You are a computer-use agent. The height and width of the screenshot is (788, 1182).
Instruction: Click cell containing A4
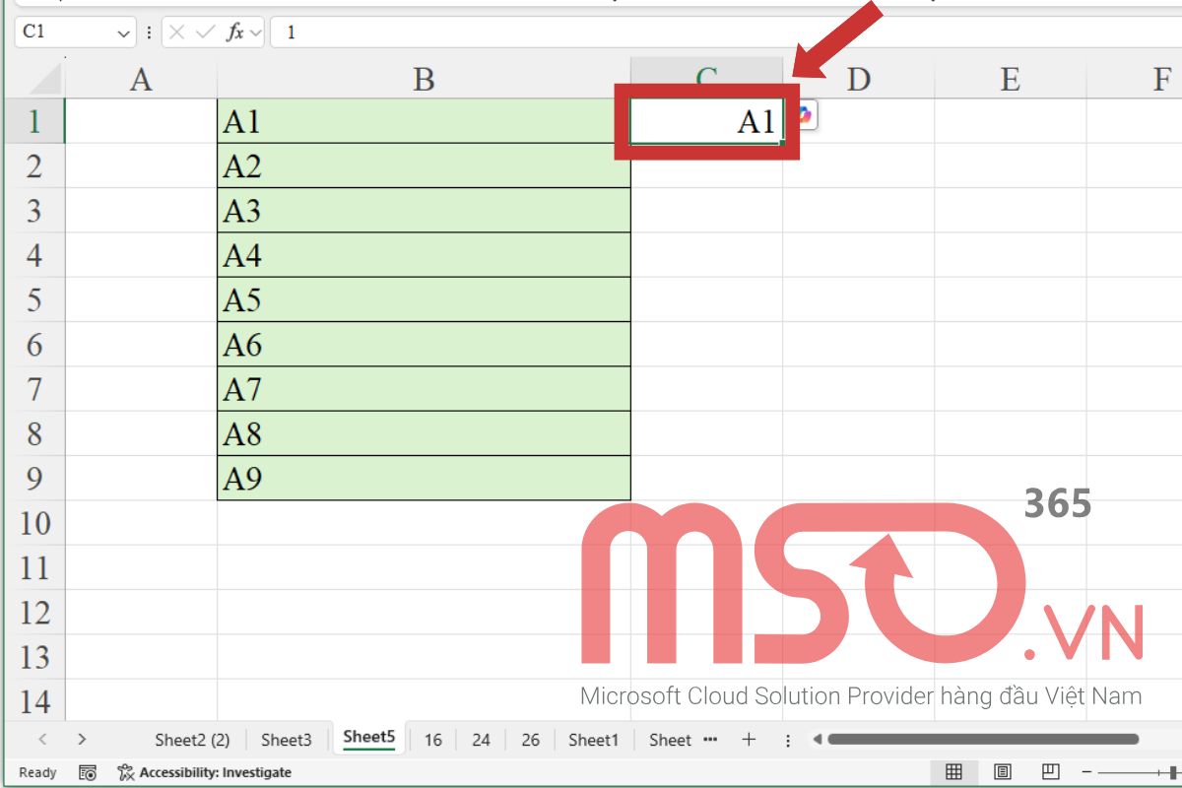coord(424,255)
